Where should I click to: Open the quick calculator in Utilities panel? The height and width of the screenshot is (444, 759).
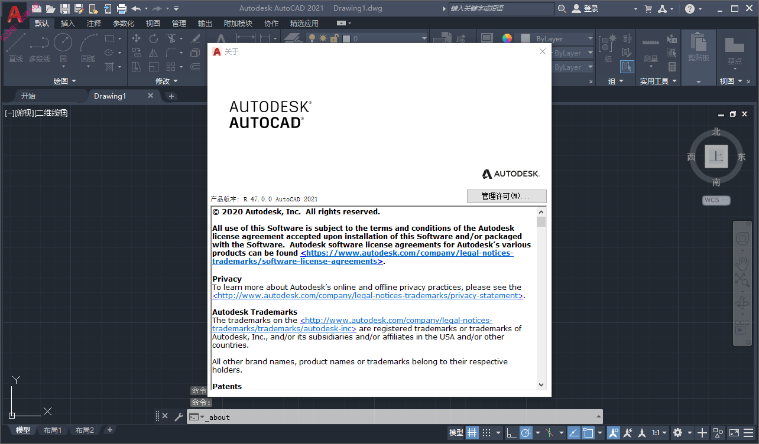tap(672, 67)
